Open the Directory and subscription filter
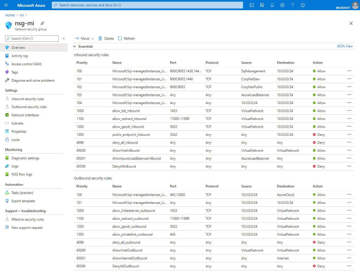The image size is (360, 277). pos(262,5)
